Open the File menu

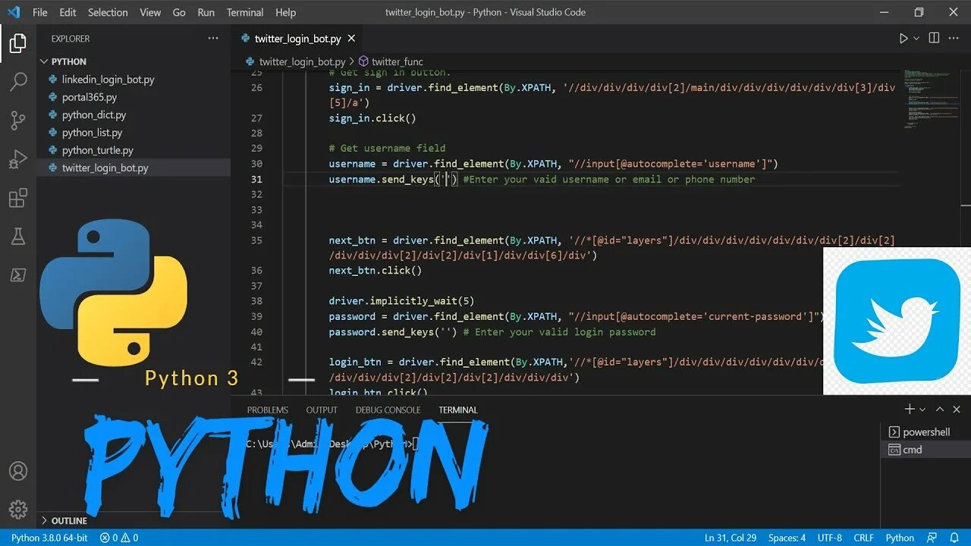[39, 12]
